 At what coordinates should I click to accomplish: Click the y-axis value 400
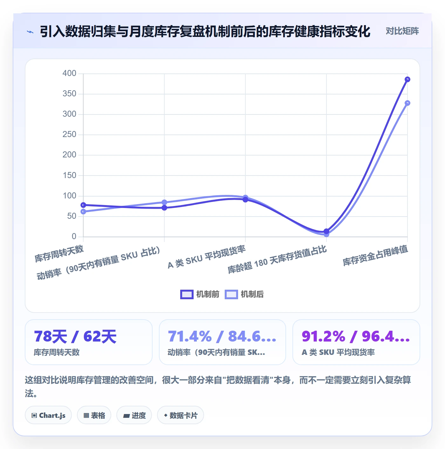69,73
